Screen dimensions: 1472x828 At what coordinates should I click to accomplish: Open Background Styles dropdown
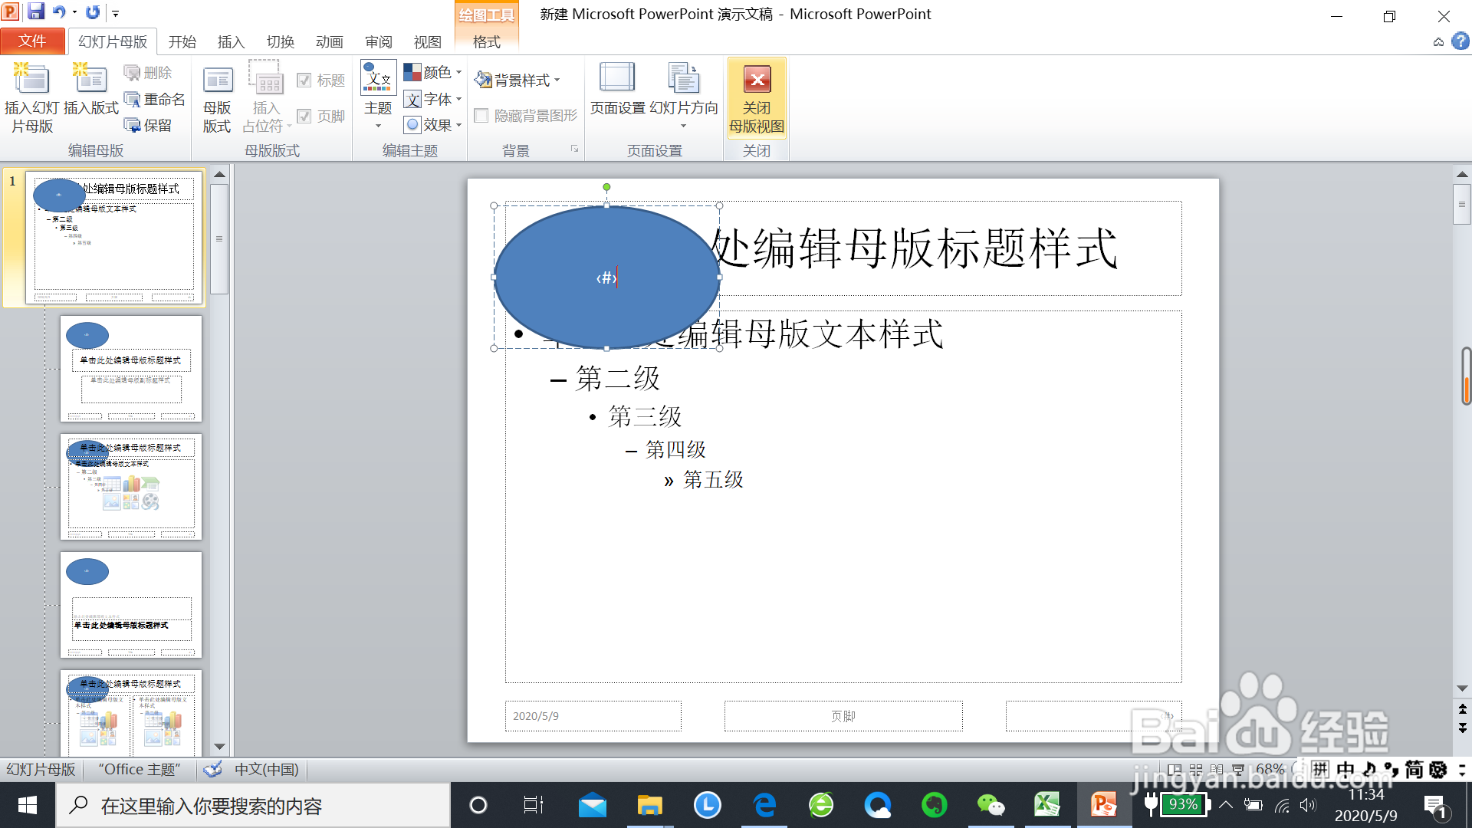518,80
